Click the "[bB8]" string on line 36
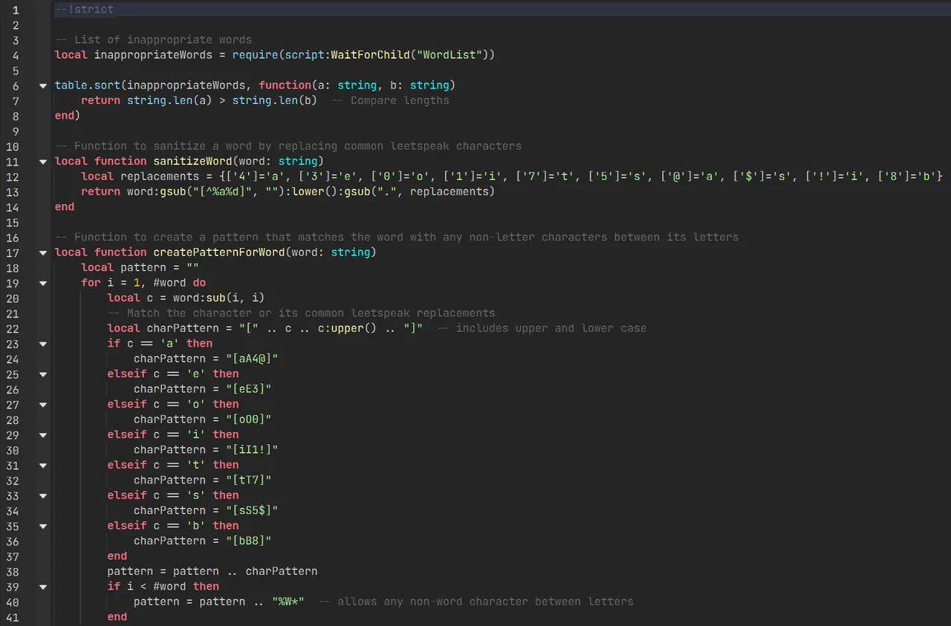This screenshot has width=951, height=626. click(x=248, y=541)
